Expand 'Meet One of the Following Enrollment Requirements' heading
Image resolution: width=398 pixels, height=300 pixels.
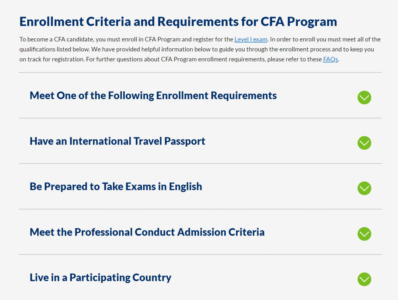(x=153, y=95)
